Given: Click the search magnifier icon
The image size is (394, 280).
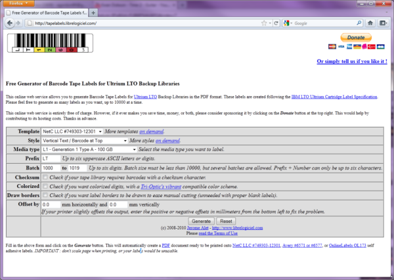Looking at the screenshot, I should click(359, 23).
